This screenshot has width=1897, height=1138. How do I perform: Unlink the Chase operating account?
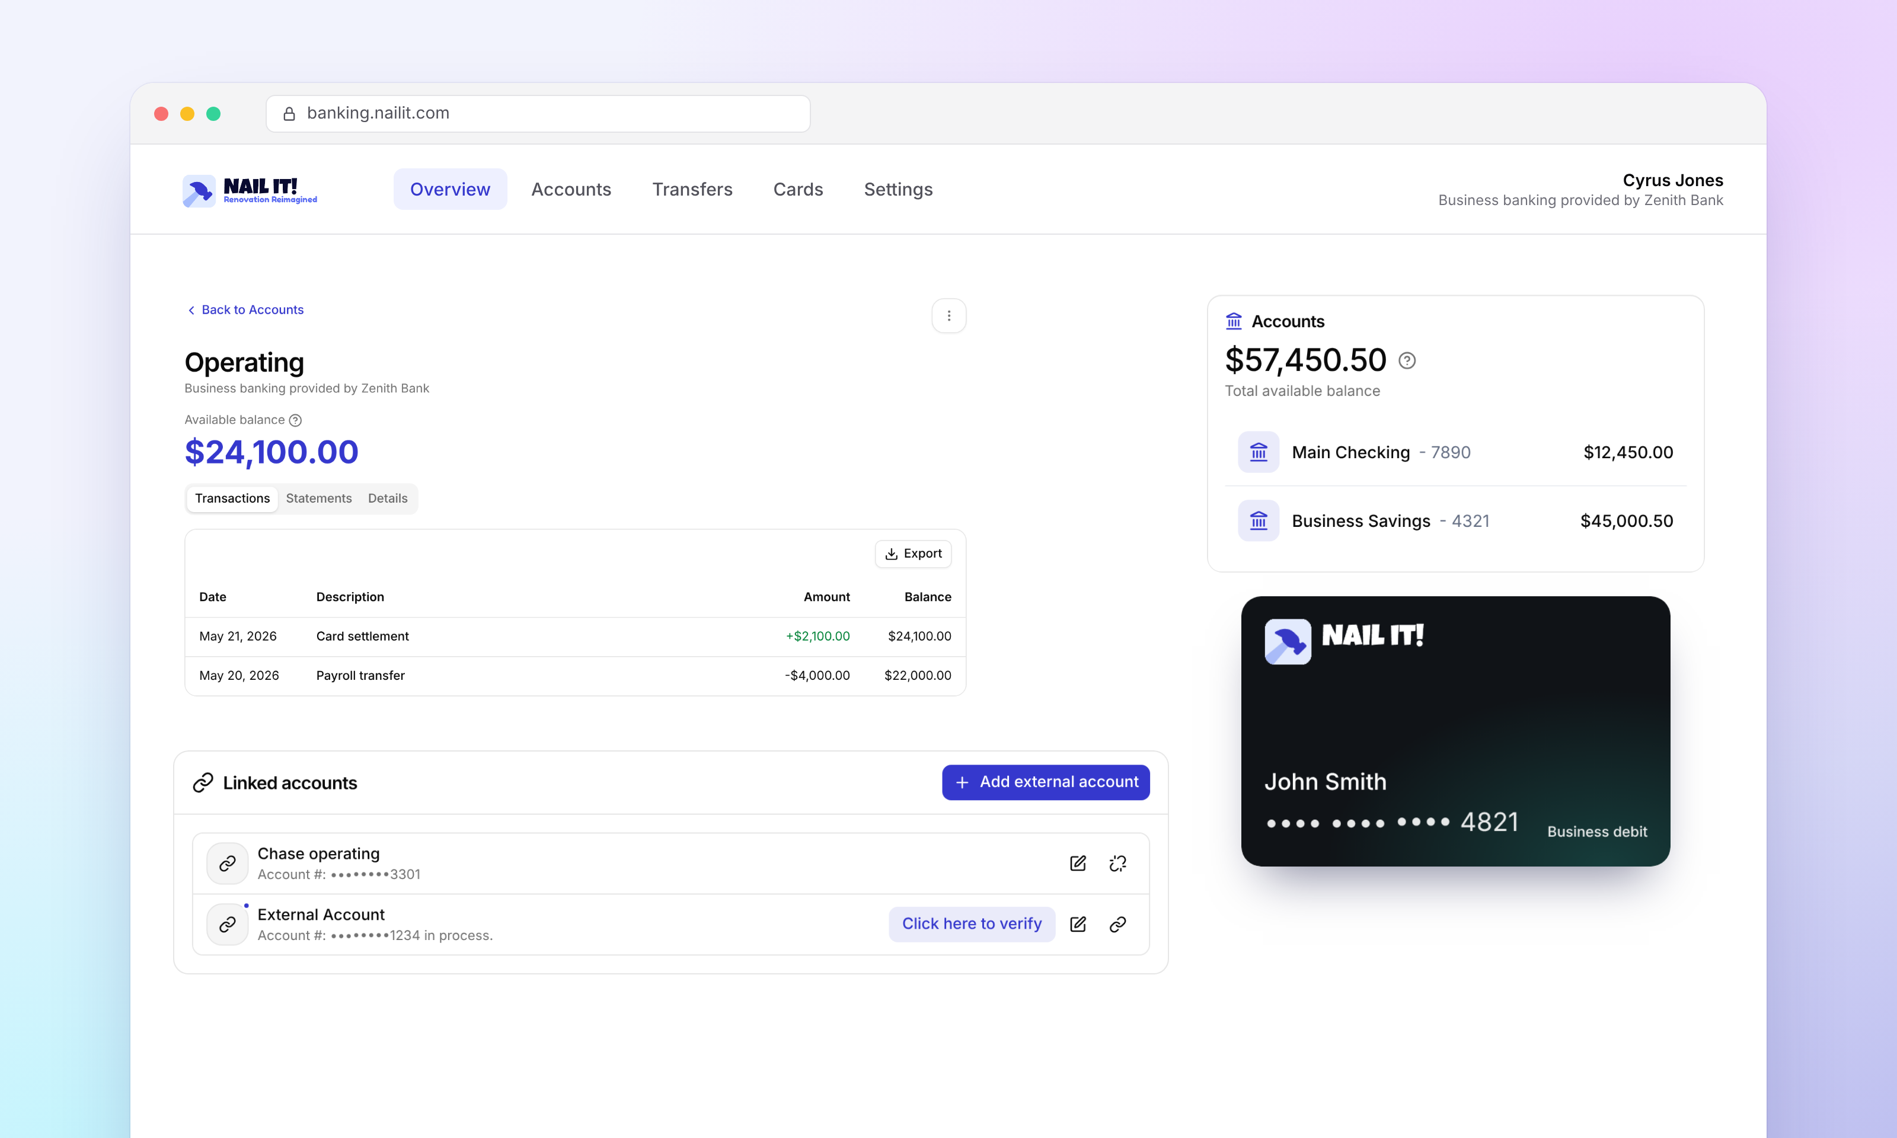[x=1118, y=864]
